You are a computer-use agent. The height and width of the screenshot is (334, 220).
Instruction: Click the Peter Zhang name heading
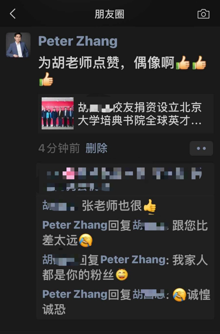coord(78,41)
